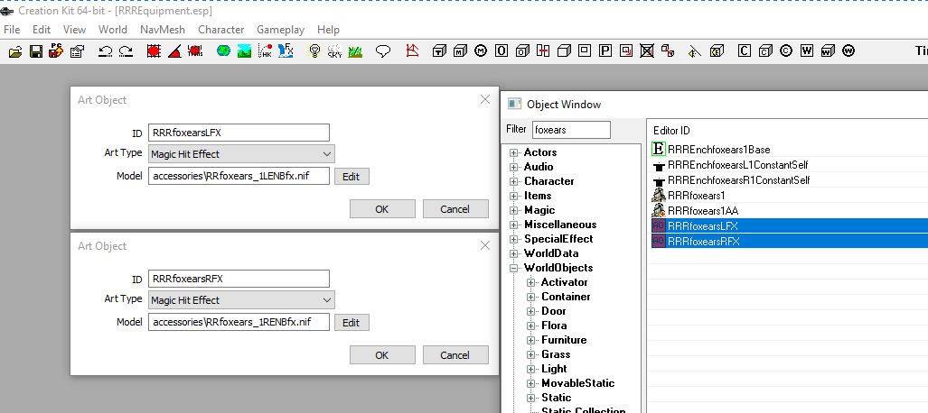Open dialogue speech bubble icon

(x=383, y=51)
